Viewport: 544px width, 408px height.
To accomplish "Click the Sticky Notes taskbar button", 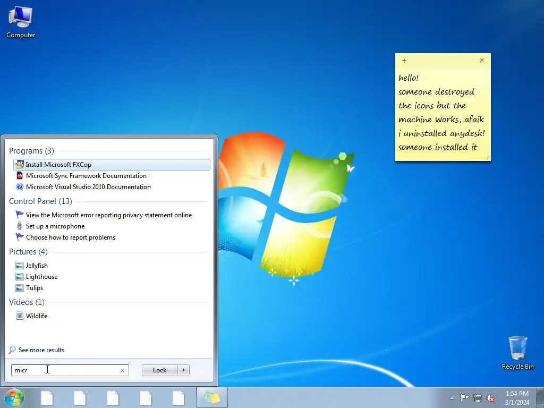I will click(x=212, y=398).
